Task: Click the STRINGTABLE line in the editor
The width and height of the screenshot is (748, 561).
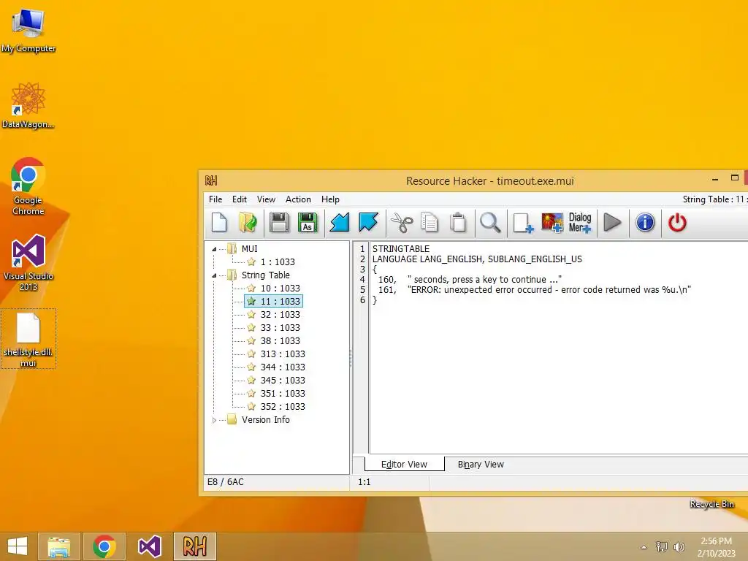Action: point(401,249)
